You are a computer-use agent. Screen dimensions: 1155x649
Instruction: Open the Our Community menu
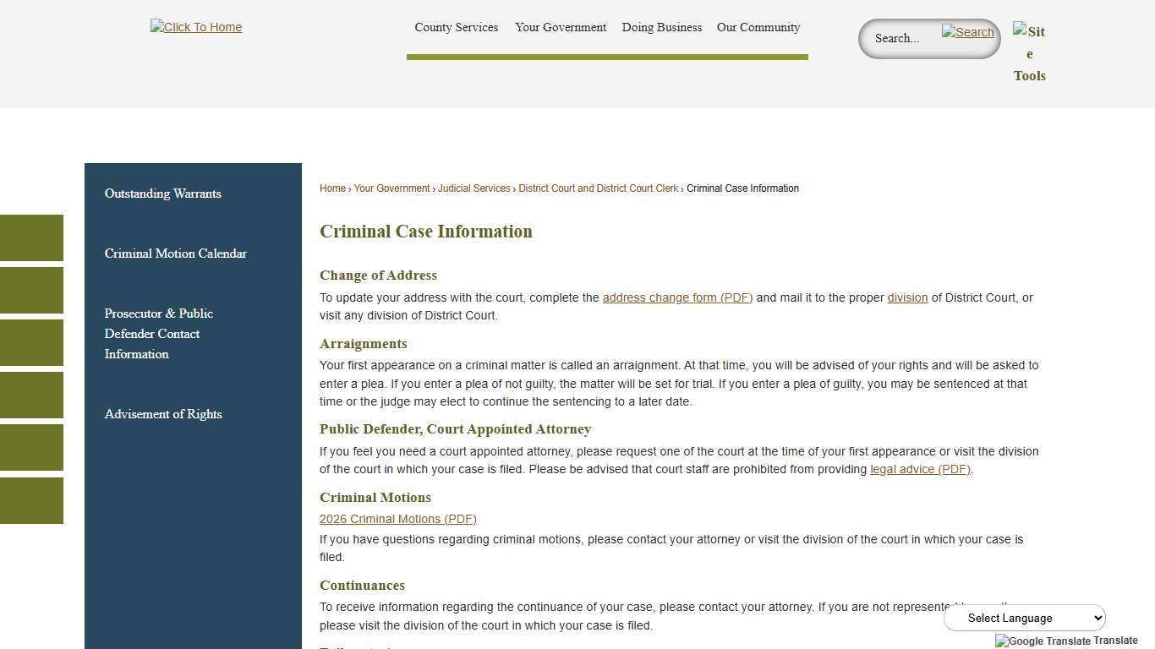point(758,27)
